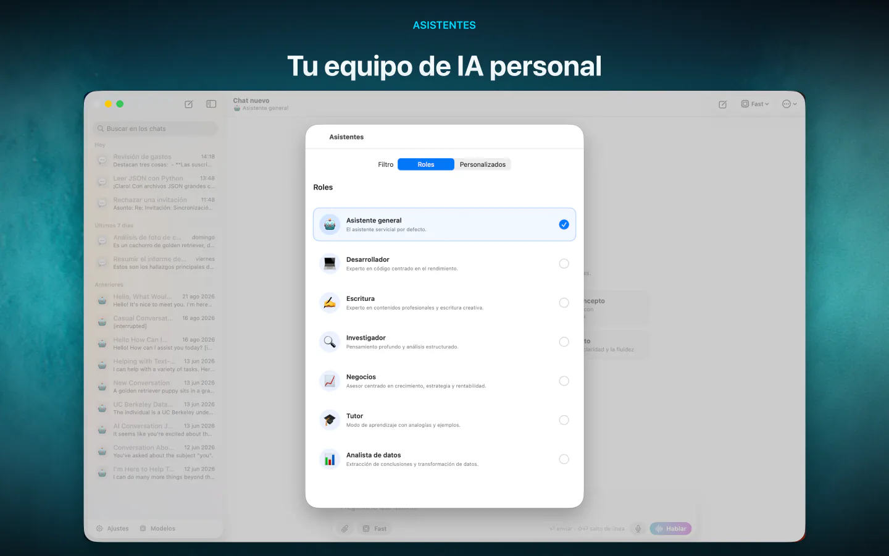The image size is (889, 556).
Task: Click the new chat compose icon in sidebar
Action: [189, 104]
